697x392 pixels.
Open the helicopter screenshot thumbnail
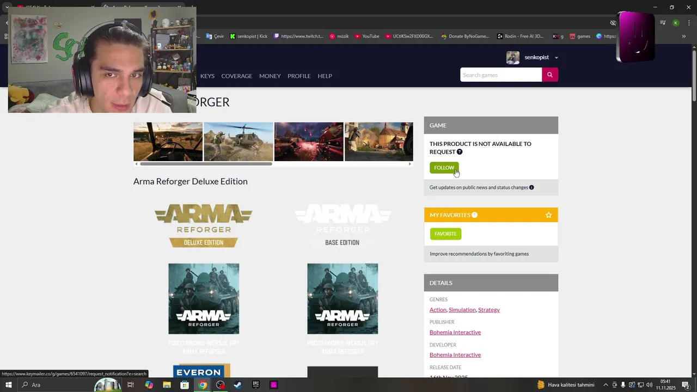click(239, 142)
